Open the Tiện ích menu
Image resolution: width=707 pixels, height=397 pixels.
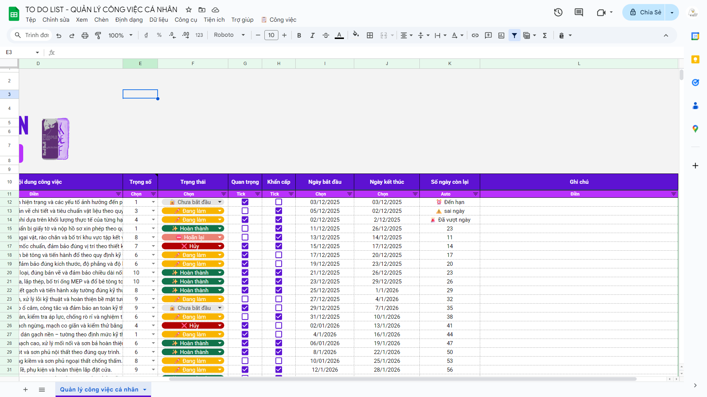(214, 20)
